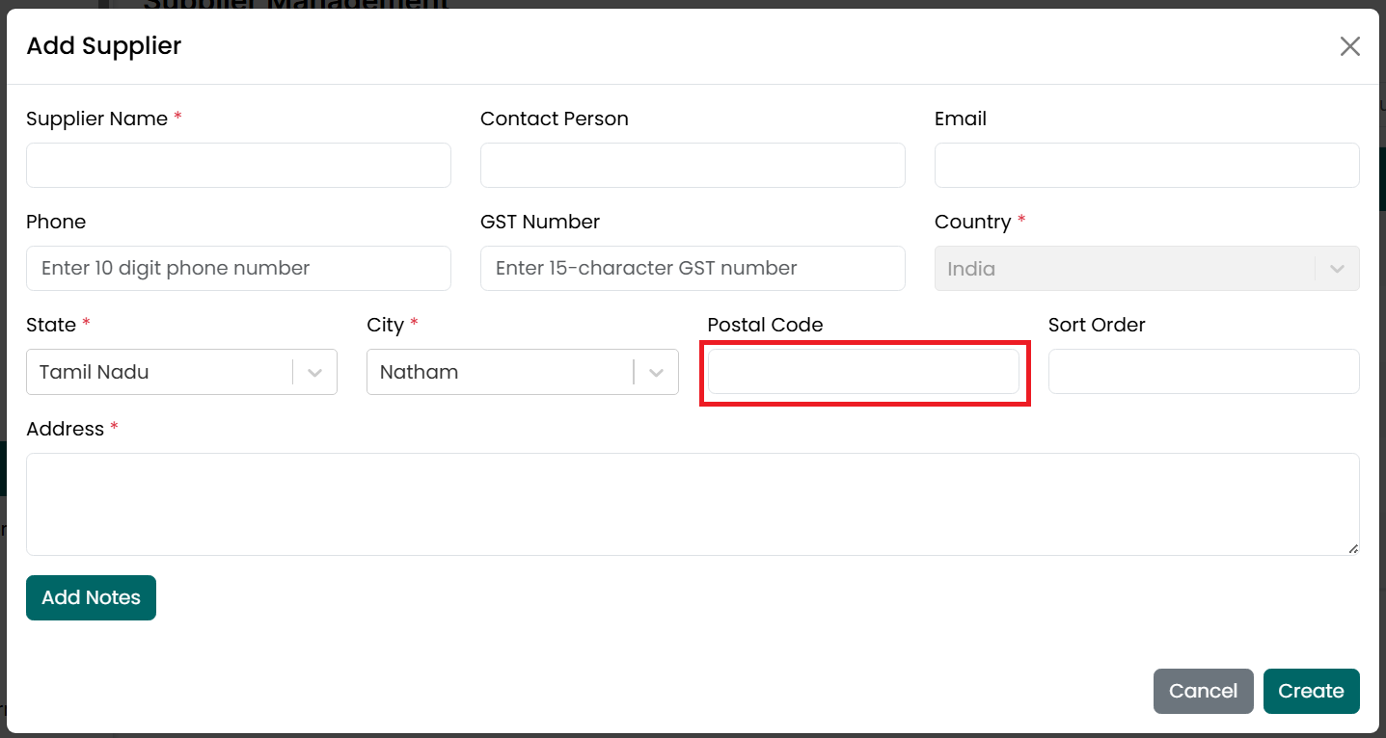The width and height of the screenshot is (1386, 738).
Task: Click the Supplier Name input field
Action: 238,165
